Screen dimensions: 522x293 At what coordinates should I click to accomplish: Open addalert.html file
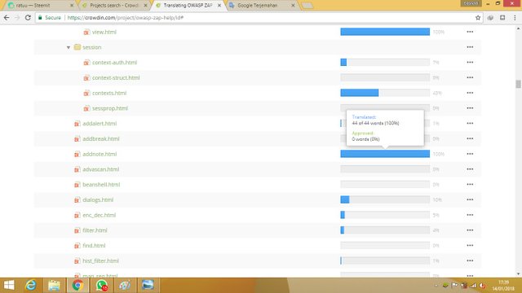pyautogui.click(x=100, y=124)
